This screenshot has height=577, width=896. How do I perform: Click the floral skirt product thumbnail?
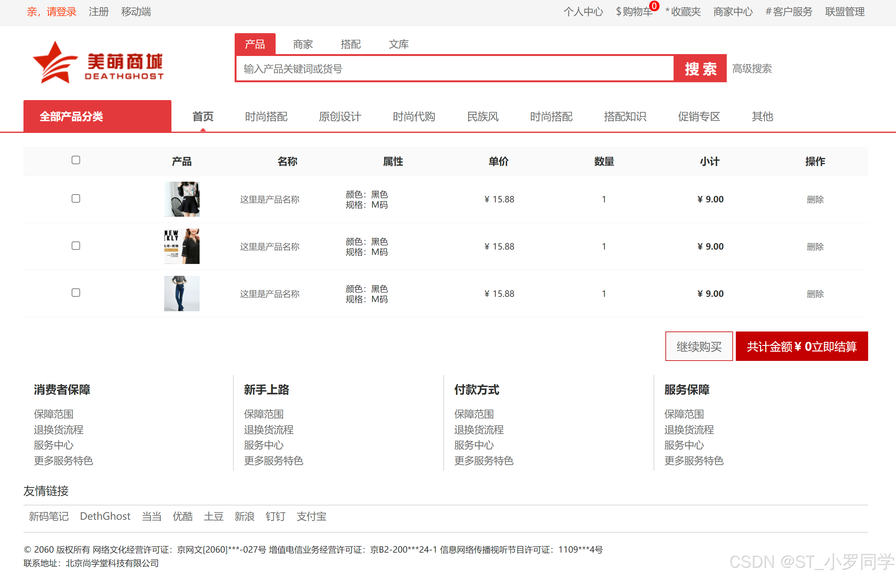click(182, 199)
